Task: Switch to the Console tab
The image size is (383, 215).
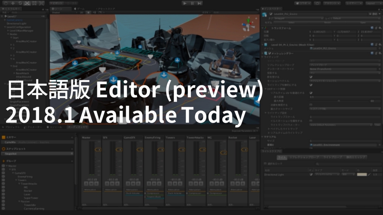Action: coord(55,127)
